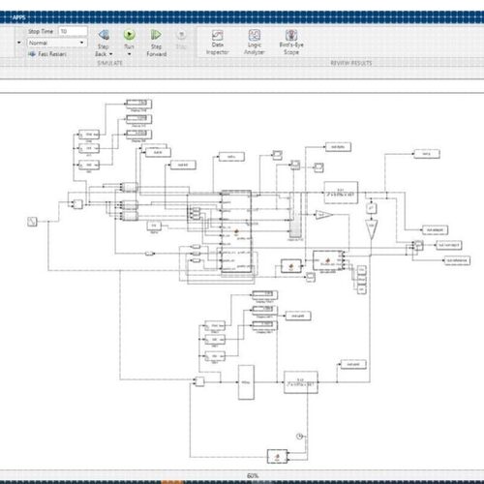The height and width of the screenshot is (484, 484).
Task: Expand the Run button dropdown arrow
Action: pyautogui.click(x=130, y=54)
